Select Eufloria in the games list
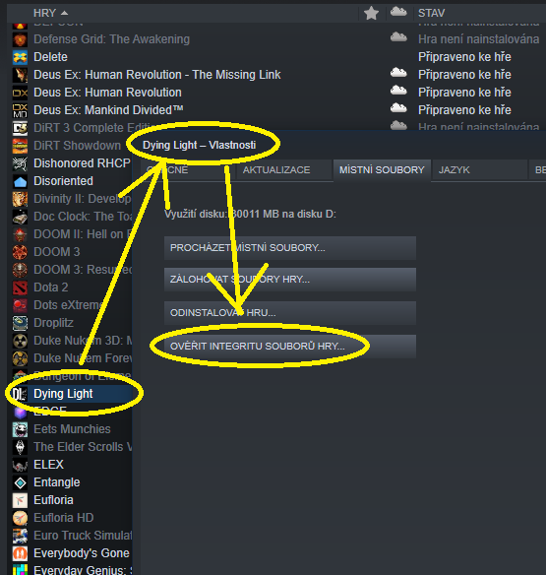Image resolution: width=546 pixels, height=575 pixels. tap(53, 500)
